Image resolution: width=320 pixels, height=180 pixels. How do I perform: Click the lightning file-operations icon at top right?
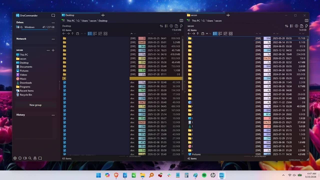[182, 26]
